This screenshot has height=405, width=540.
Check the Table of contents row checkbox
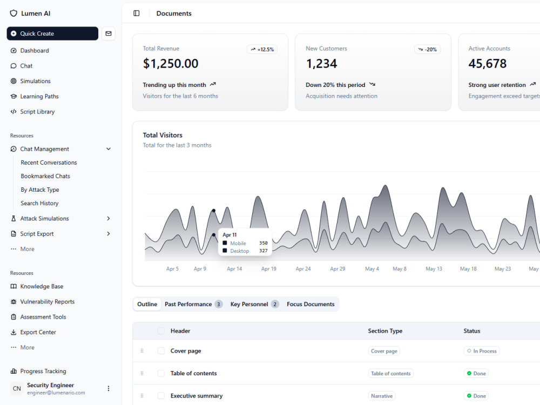click(x=161, y=373)
